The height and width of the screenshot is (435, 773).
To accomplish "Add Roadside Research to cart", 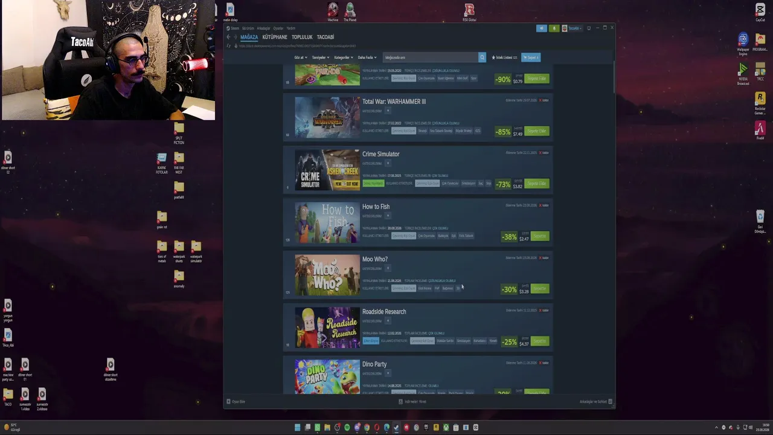I will coord(540,341).
